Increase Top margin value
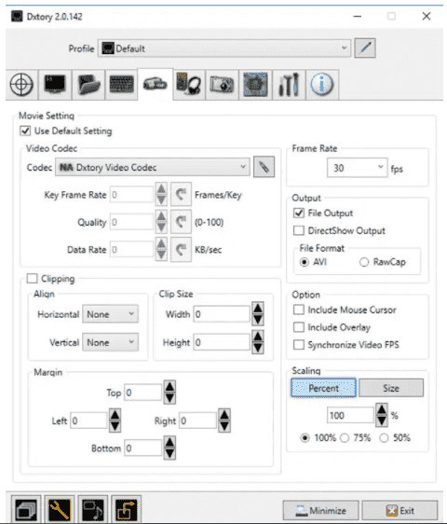The height and width of the screenshot is (524, 447). click(x=169, y=386)
